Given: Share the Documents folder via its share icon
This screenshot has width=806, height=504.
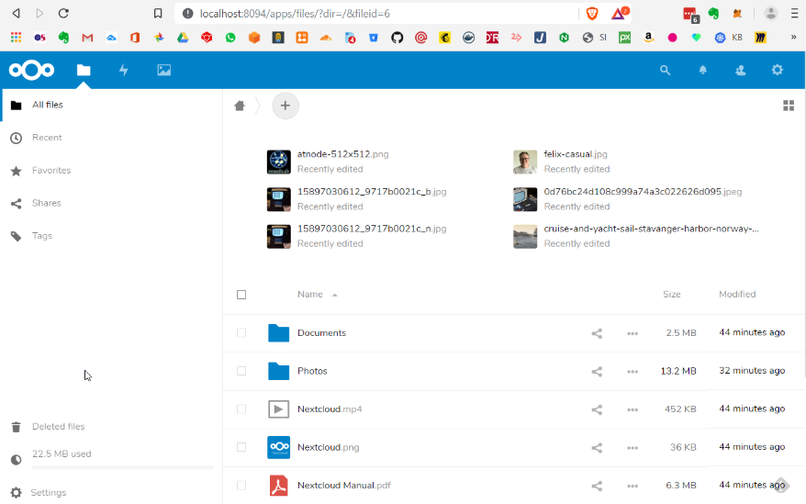Looking at the screenshot, I should tap(597, 333).
